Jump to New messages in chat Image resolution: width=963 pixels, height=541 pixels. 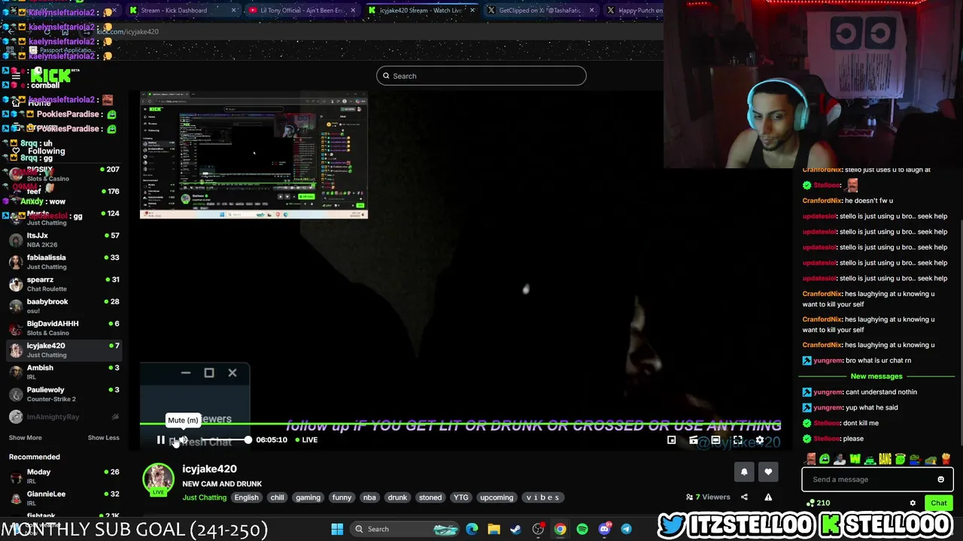[x=876, y=376]
